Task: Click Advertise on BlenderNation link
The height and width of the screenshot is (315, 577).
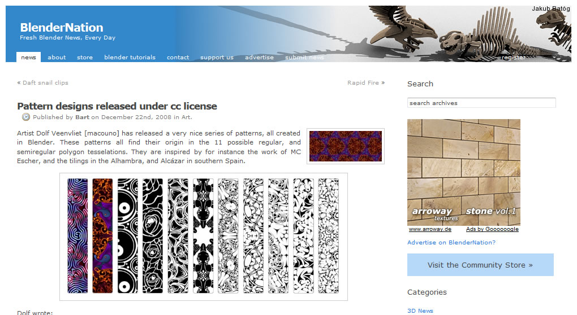Action: 451,243
